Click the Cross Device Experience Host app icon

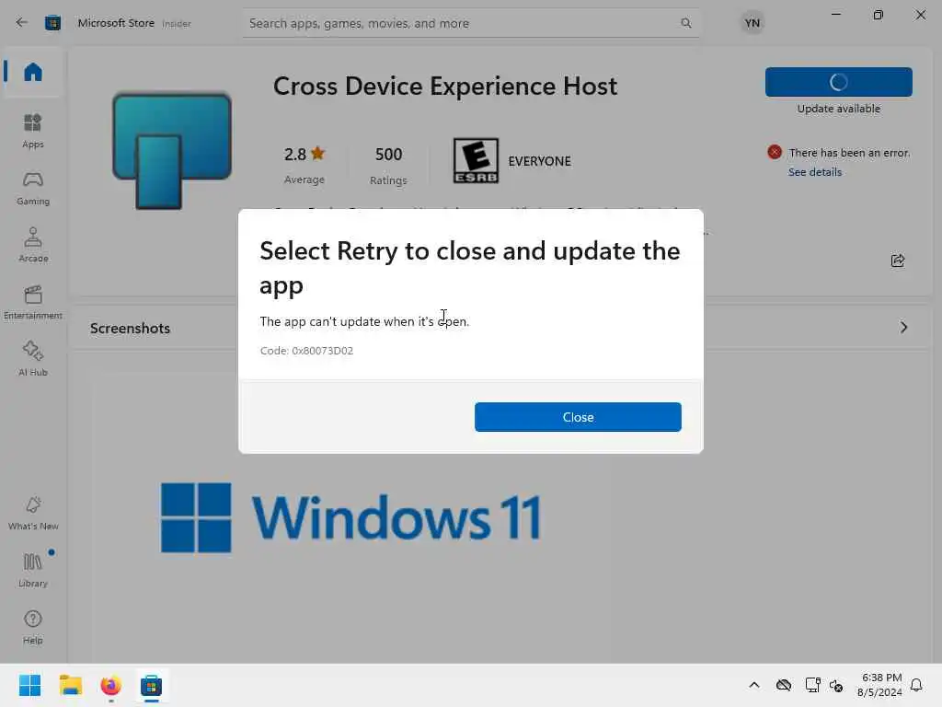172,150
